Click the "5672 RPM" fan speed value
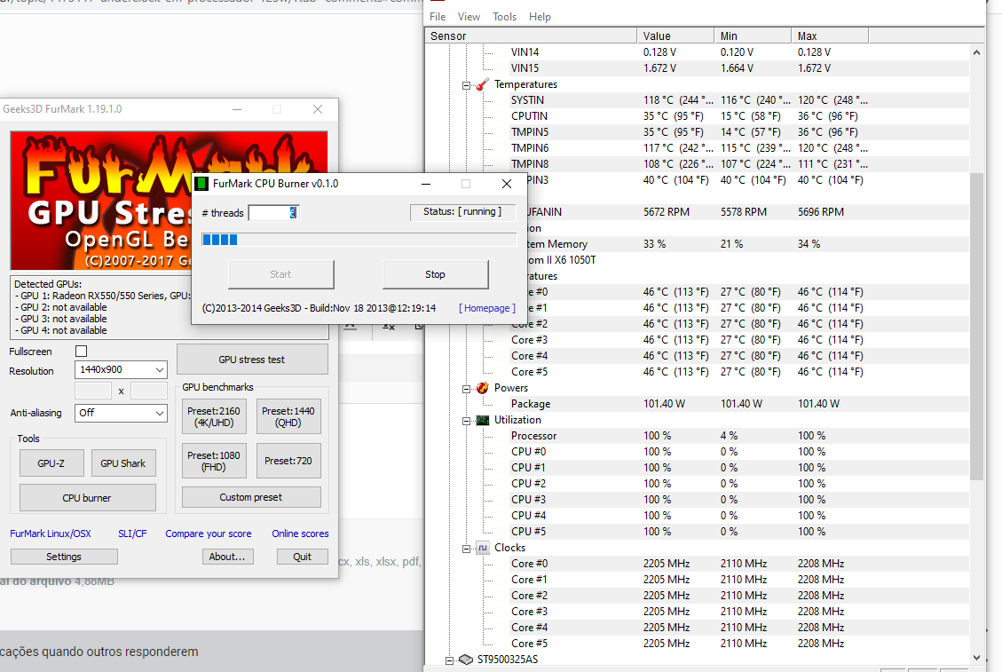The image size is (1002, 672). pyautogui.click(x=667, y=212)
